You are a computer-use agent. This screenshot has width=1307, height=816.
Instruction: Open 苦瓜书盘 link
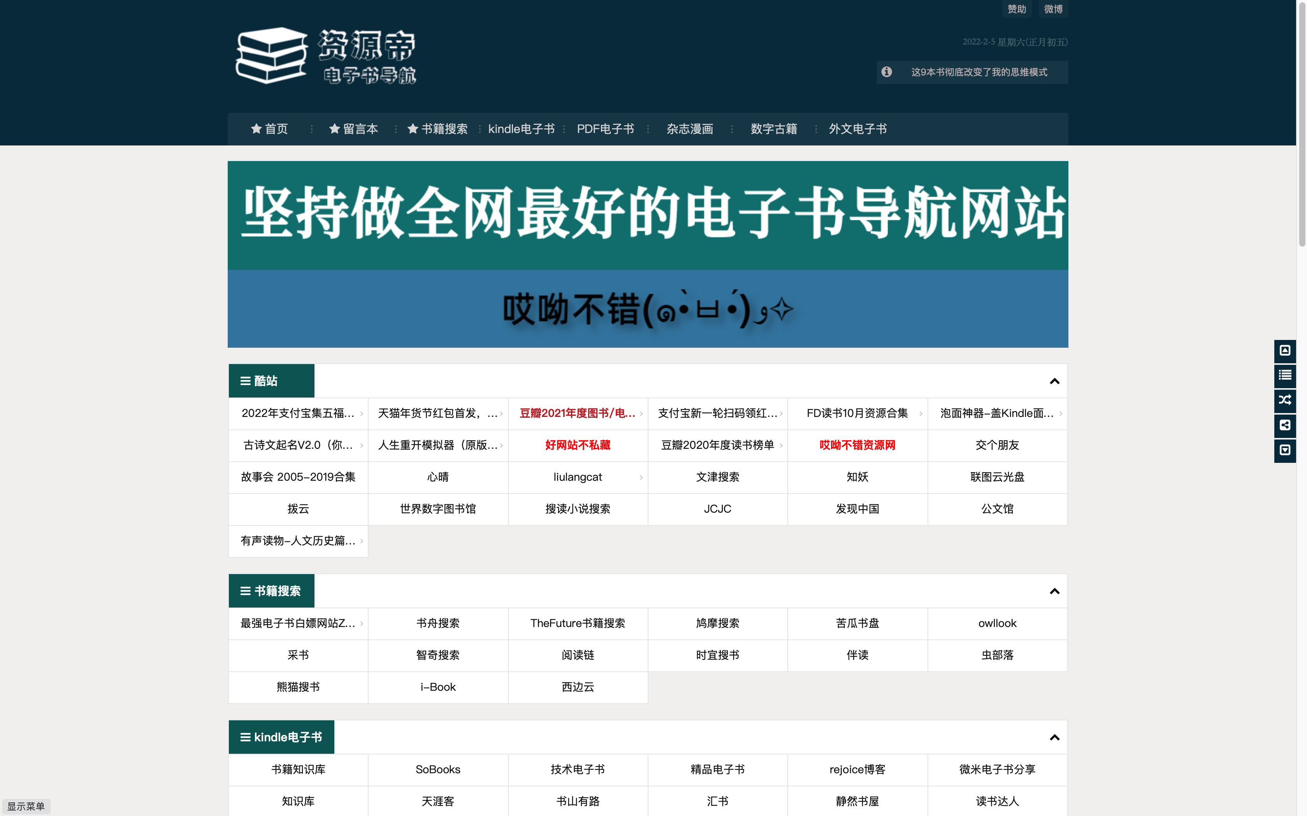click(x=857, y=623)
